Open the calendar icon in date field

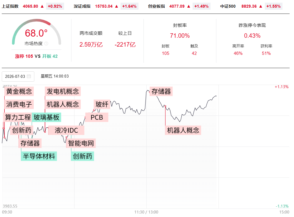tap(29, 76)
